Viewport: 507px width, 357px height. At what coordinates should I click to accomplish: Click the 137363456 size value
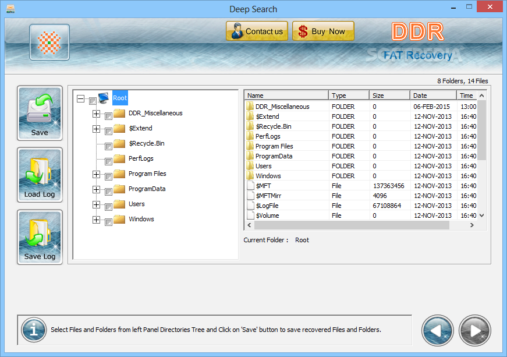click(389, 186)
